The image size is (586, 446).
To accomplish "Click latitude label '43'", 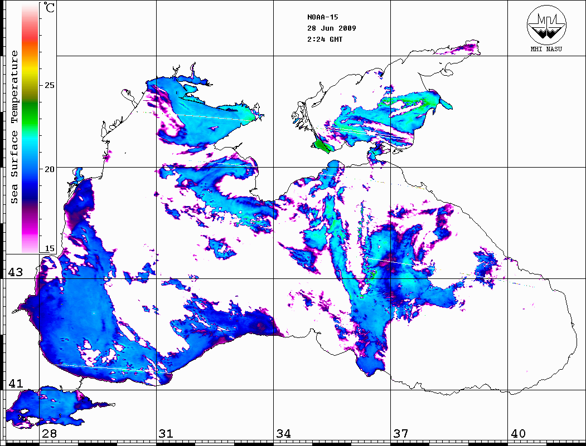I will pyautogui.click(x=16, y=272).
